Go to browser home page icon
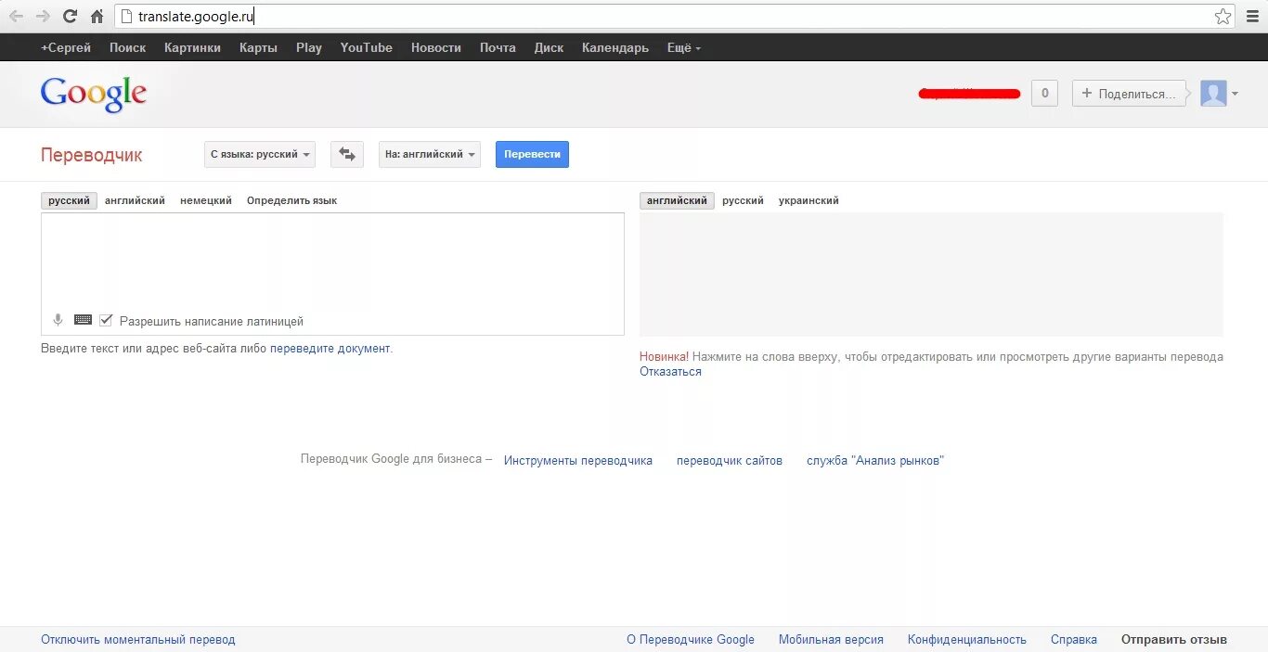This screenshot has width=1268, height=652. click(97, 17)
